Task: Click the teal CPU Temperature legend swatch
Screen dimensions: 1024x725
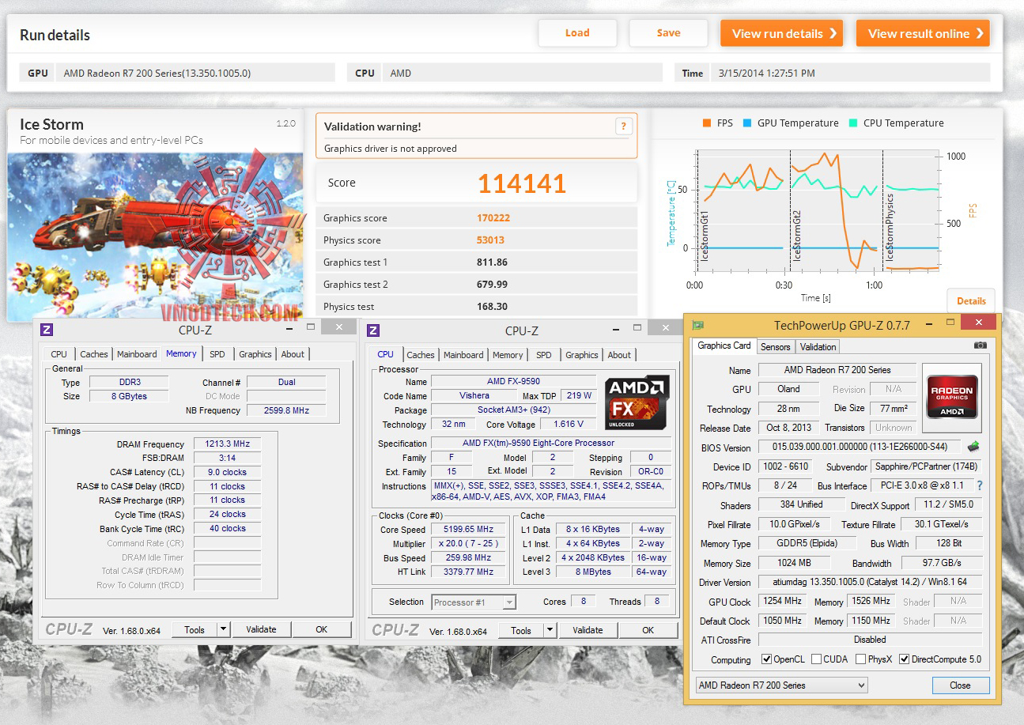Action: tap(853, 123)
